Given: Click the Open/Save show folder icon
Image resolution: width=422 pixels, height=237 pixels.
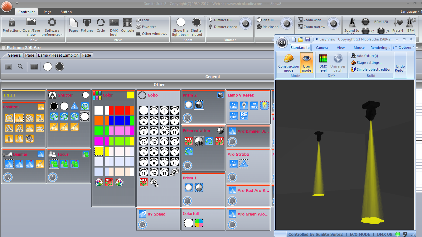Looking at the screenshot, I should pyautogui.click(x=31, y=22).
